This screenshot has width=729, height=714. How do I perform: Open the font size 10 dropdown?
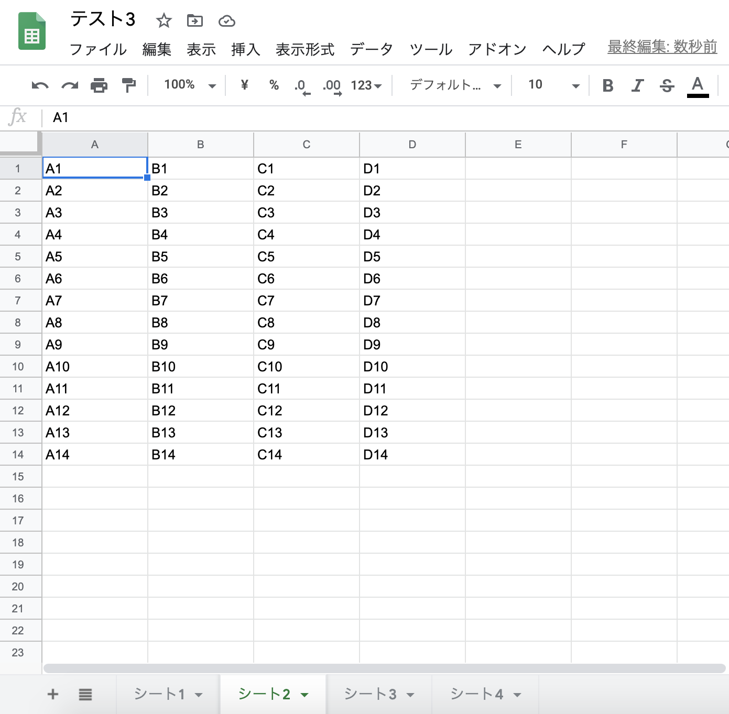point(553,85)
